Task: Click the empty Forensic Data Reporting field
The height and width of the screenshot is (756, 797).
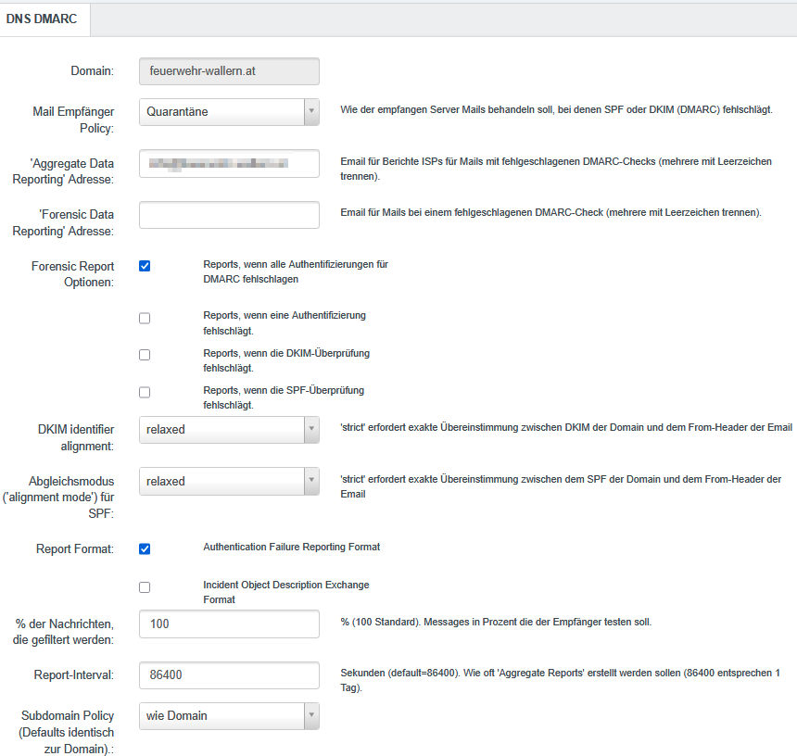Action: [x=229, y=215]
